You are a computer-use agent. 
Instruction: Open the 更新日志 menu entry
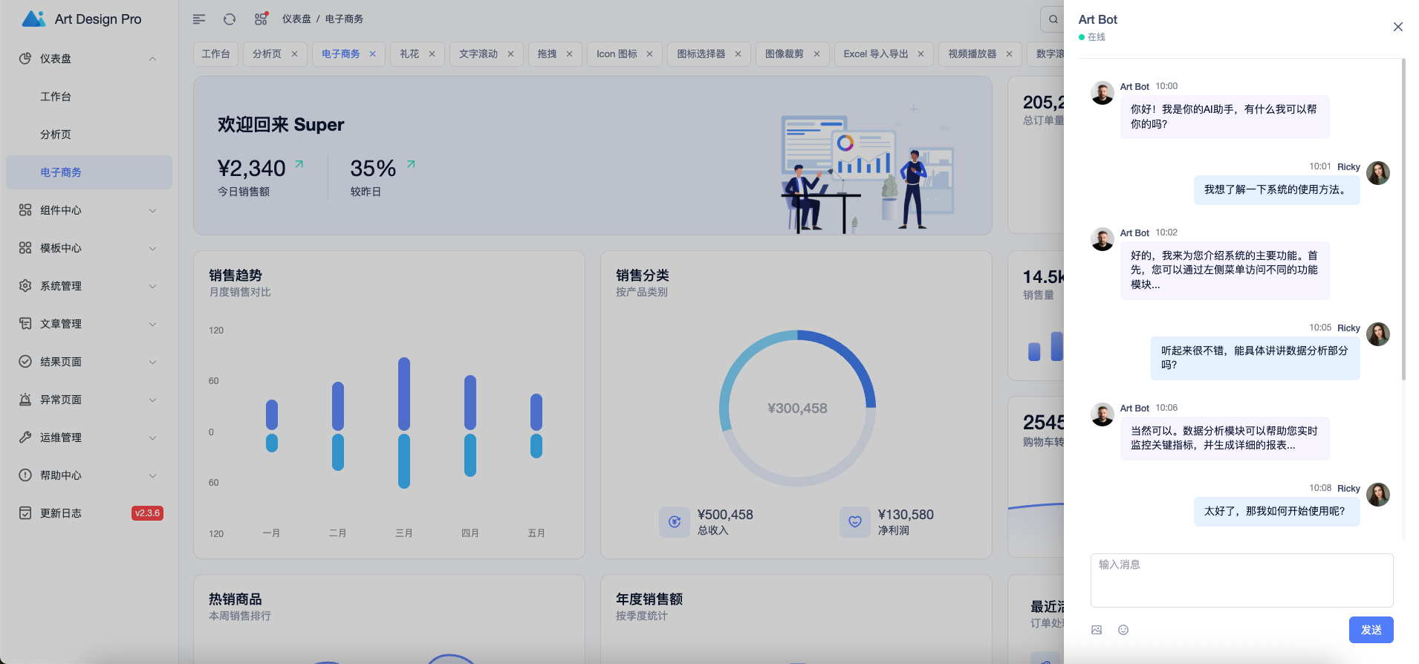[89, 513]
